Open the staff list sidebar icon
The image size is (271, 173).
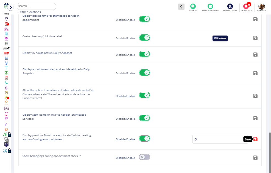tap(6, 43)
